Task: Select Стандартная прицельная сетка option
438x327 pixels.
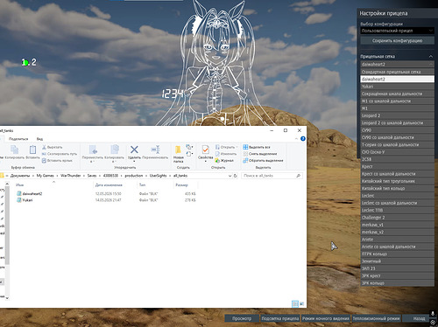Action: tap(397, 72)
